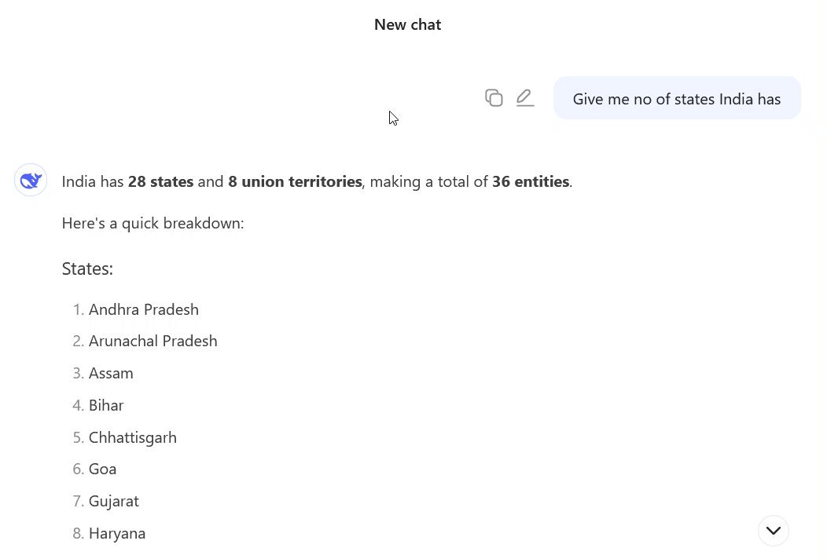Image resolution: width=827 pixels, height=559 pixels.
Task: Select Andhra Pradesh list item
Action: coord(143,310)
